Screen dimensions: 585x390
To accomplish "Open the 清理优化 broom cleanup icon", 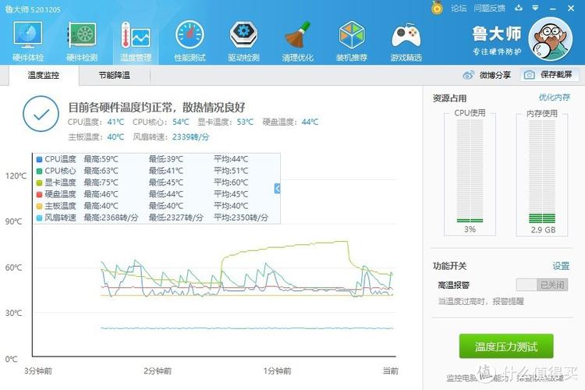I will 297,37.
